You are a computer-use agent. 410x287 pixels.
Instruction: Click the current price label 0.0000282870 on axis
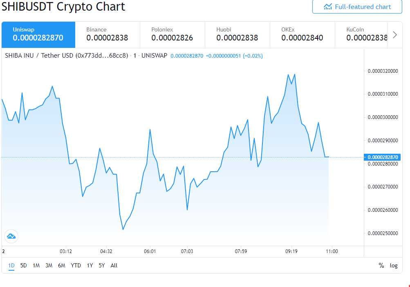pos(382,157)
